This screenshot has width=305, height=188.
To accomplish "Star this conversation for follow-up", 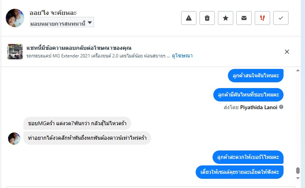I will pos(226,18).
